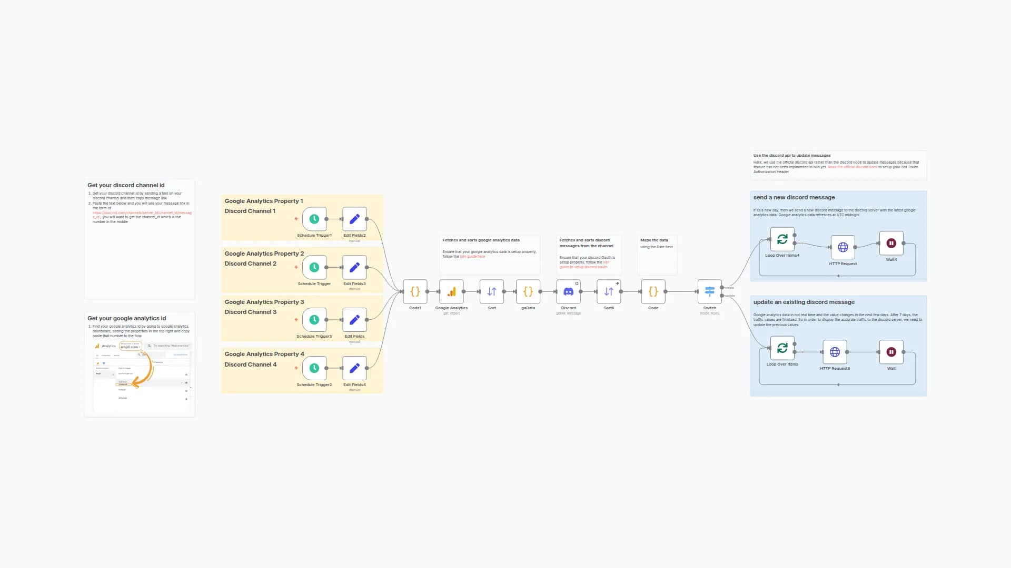Select the gaData code node
The height and width of the screenshot is (568, 1011).
pos(528,291)
